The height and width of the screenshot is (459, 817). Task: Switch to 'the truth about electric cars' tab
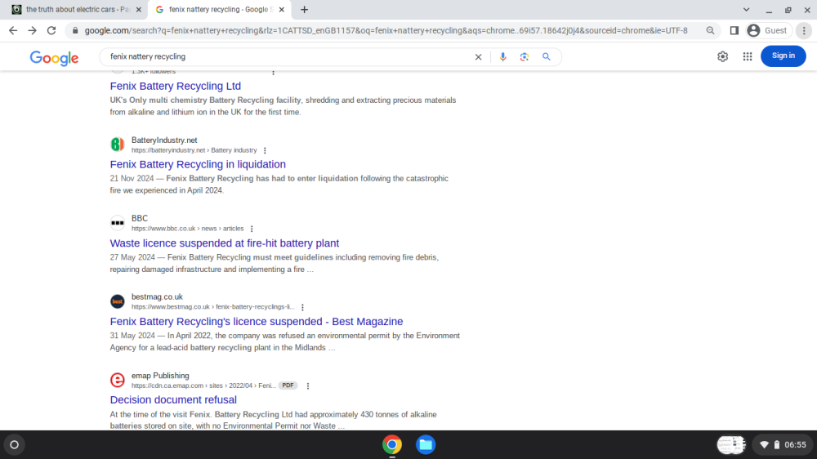tap(77, 9)
